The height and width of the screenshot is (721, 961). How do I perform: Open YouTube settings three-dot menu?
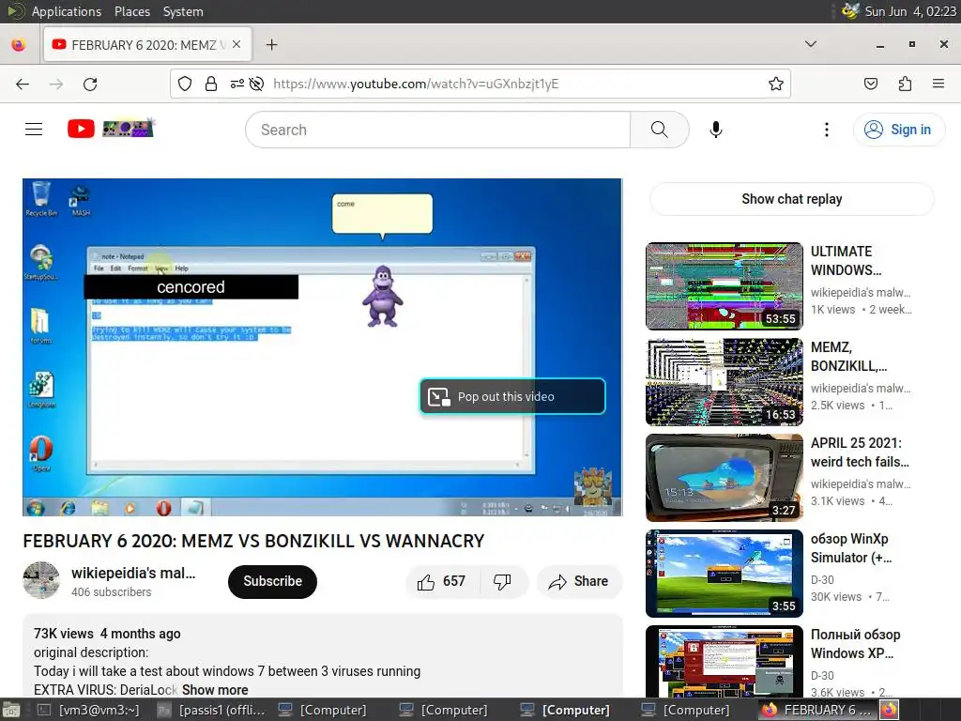coord(826,130)
